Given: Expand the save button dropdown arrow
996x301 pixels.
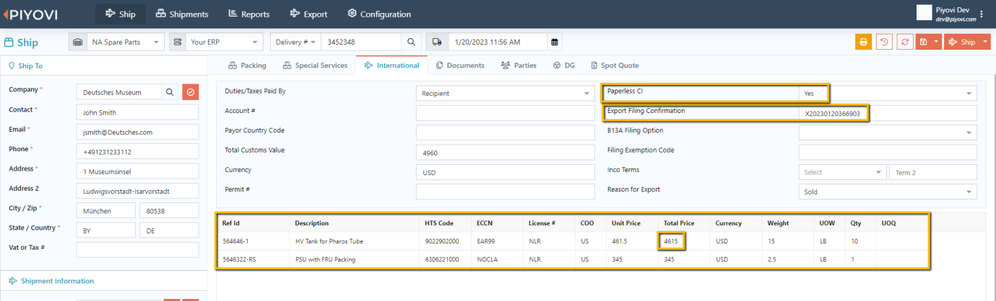Looking at the screenshot, I should tap(936, 42).
